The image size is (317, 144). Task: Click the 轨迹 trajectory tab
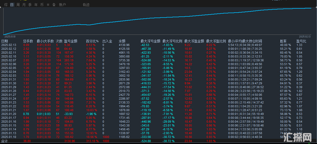coord(86,5)
